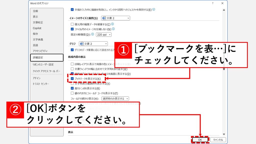The width and height of the screenshot is (256, 144).
Task: Click scrollbar down arrow
Action: pos(224,134)
